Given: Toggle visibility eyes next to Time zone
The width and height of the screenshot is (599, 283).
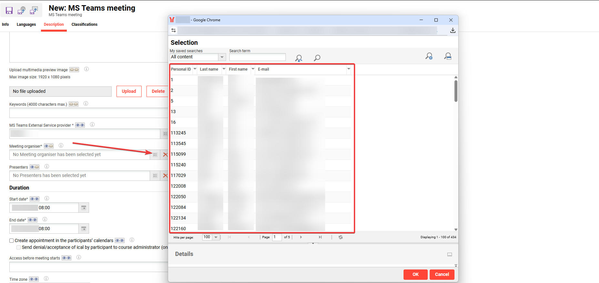Looking at the screenshot, I should click(34, 279).
